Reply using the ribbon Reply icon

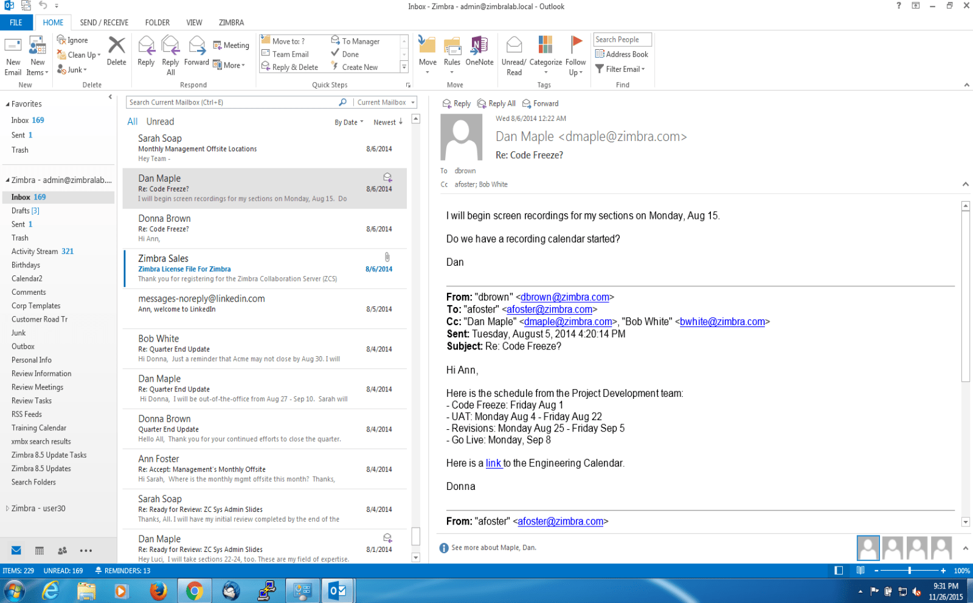pyautogui.click(x=146, y=51)
